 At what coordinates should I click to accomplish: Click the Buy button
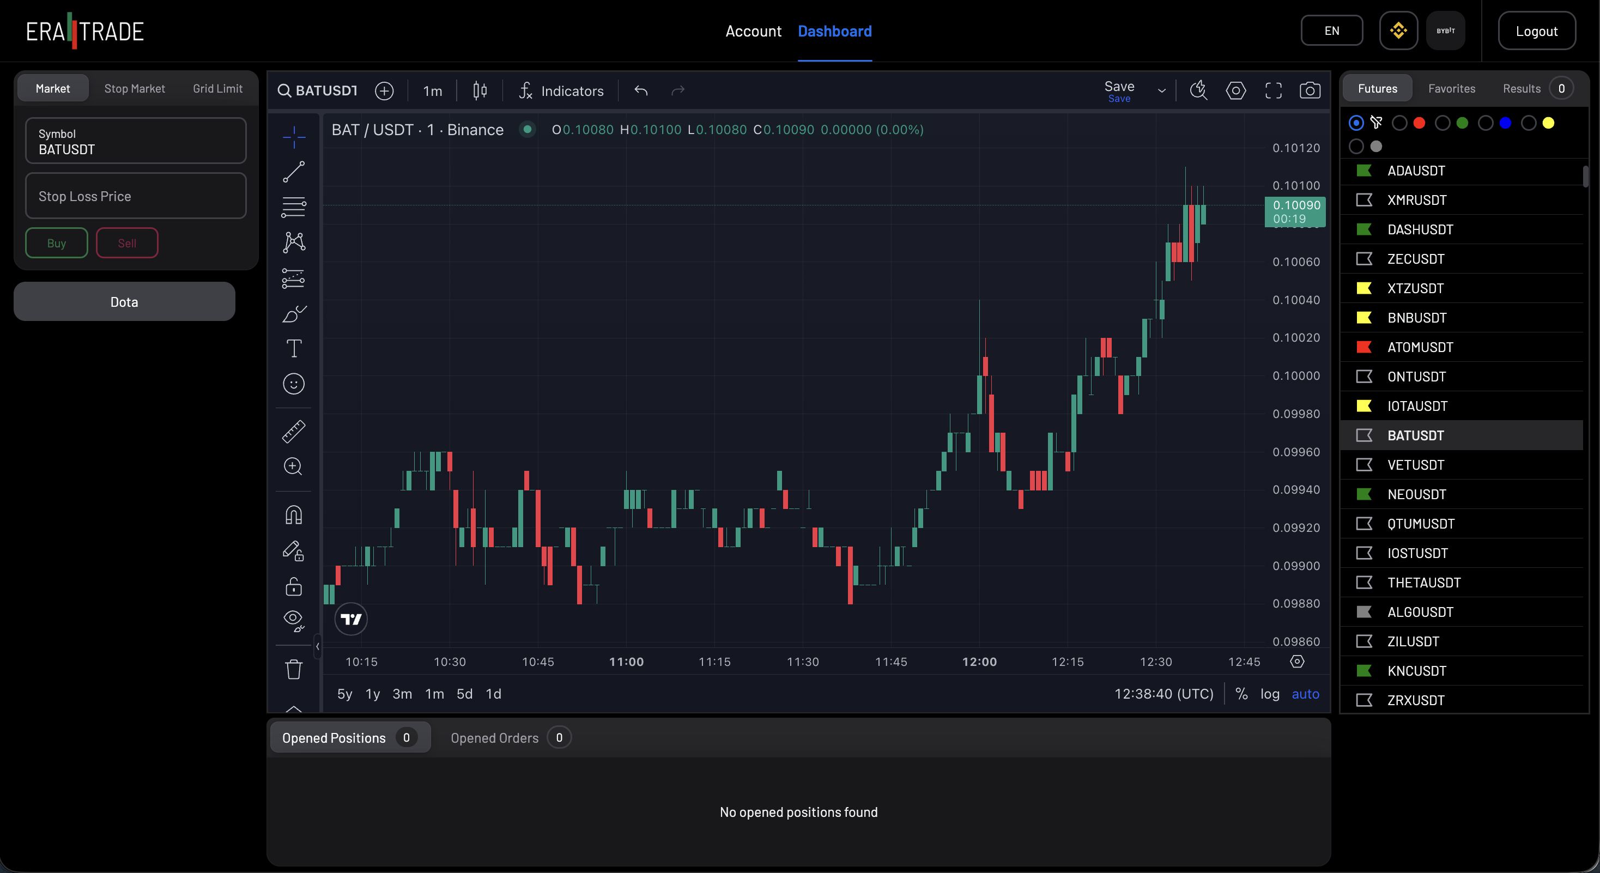pos(57,243)
